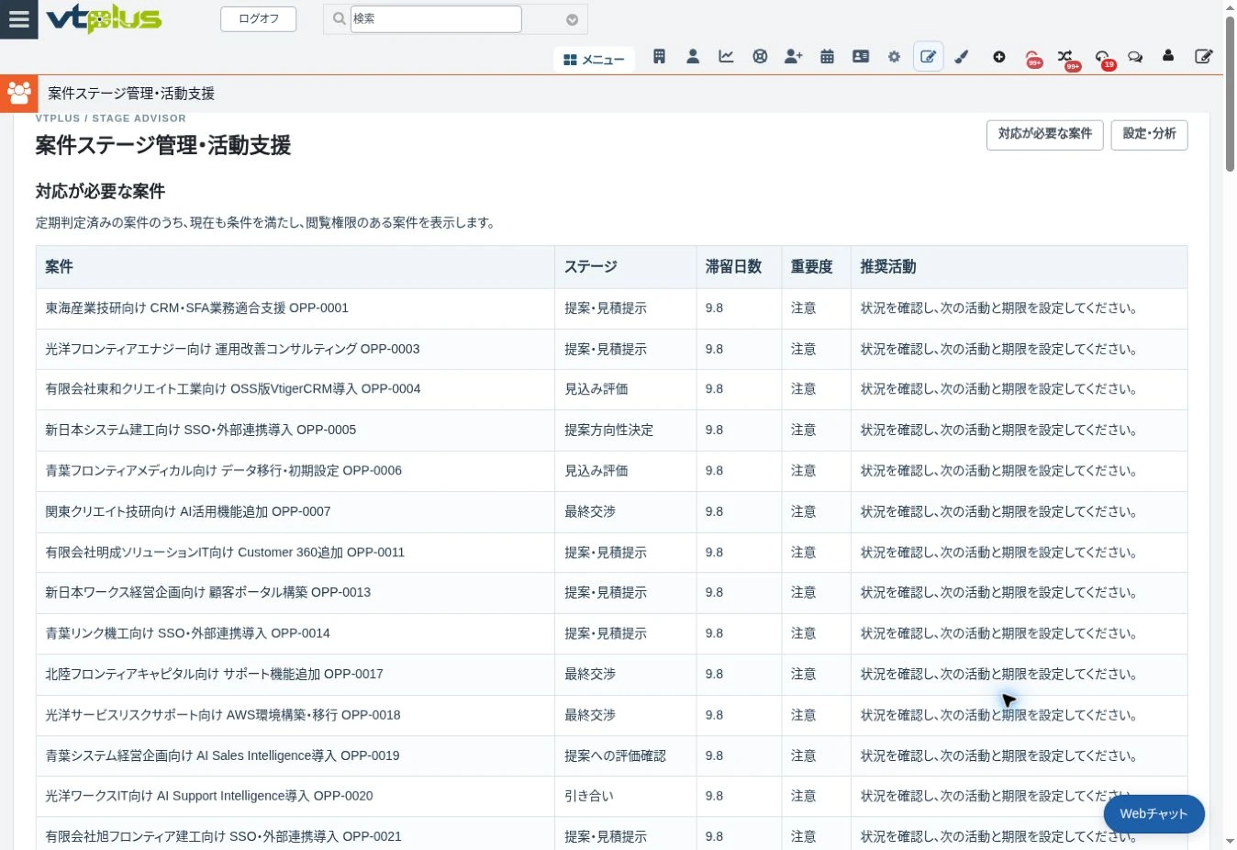The height and width of the screenshot is (850, 1237).
Task: Open the ID card icon
Action: tap(861, 57)
